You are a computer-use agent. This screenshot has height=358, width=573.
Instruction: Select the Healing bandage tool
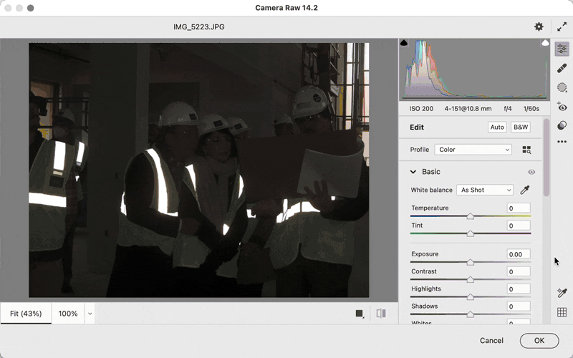(562, 68)
